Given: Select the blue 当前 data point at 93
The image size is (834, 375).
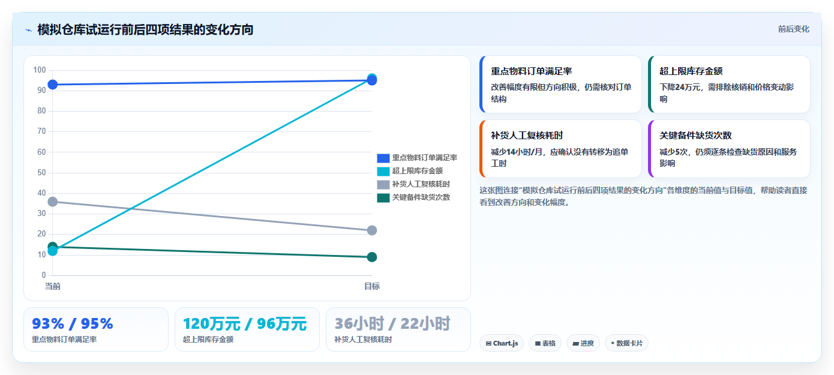Looking at the screenshot, I should 53,85.
